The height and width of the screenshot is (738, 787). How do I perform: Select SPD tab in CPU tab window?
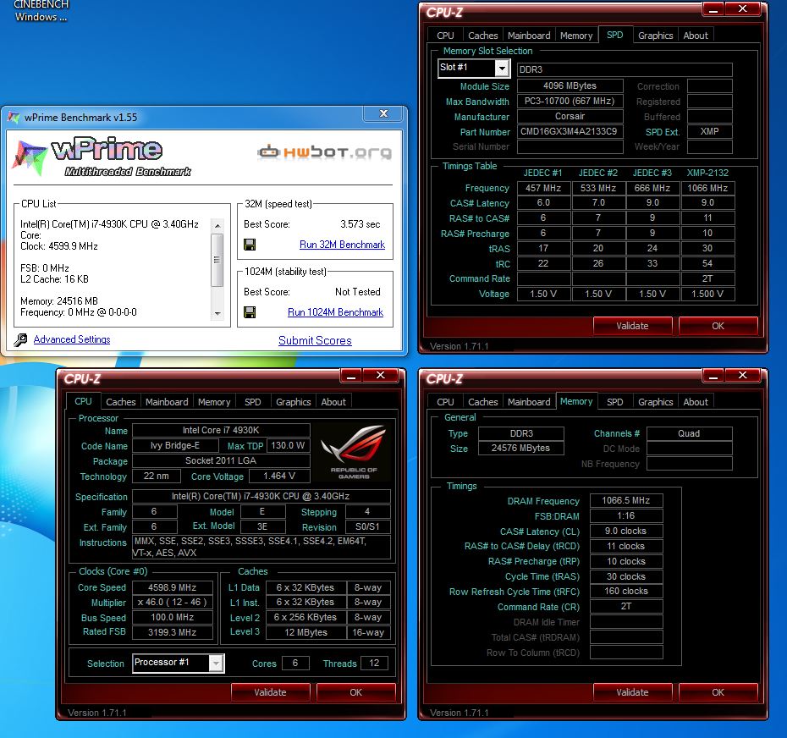(253, 402)
